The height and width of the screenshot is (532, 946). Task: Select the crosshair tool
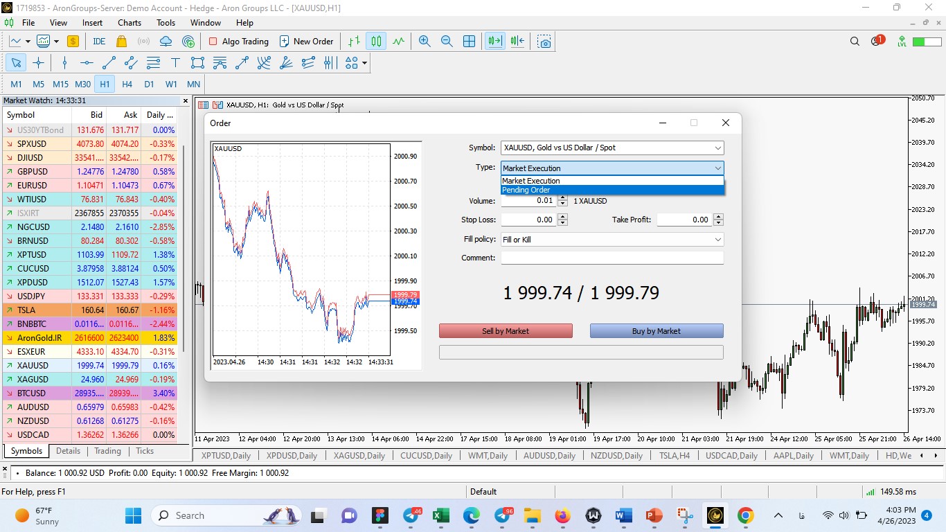coord(38,63)
